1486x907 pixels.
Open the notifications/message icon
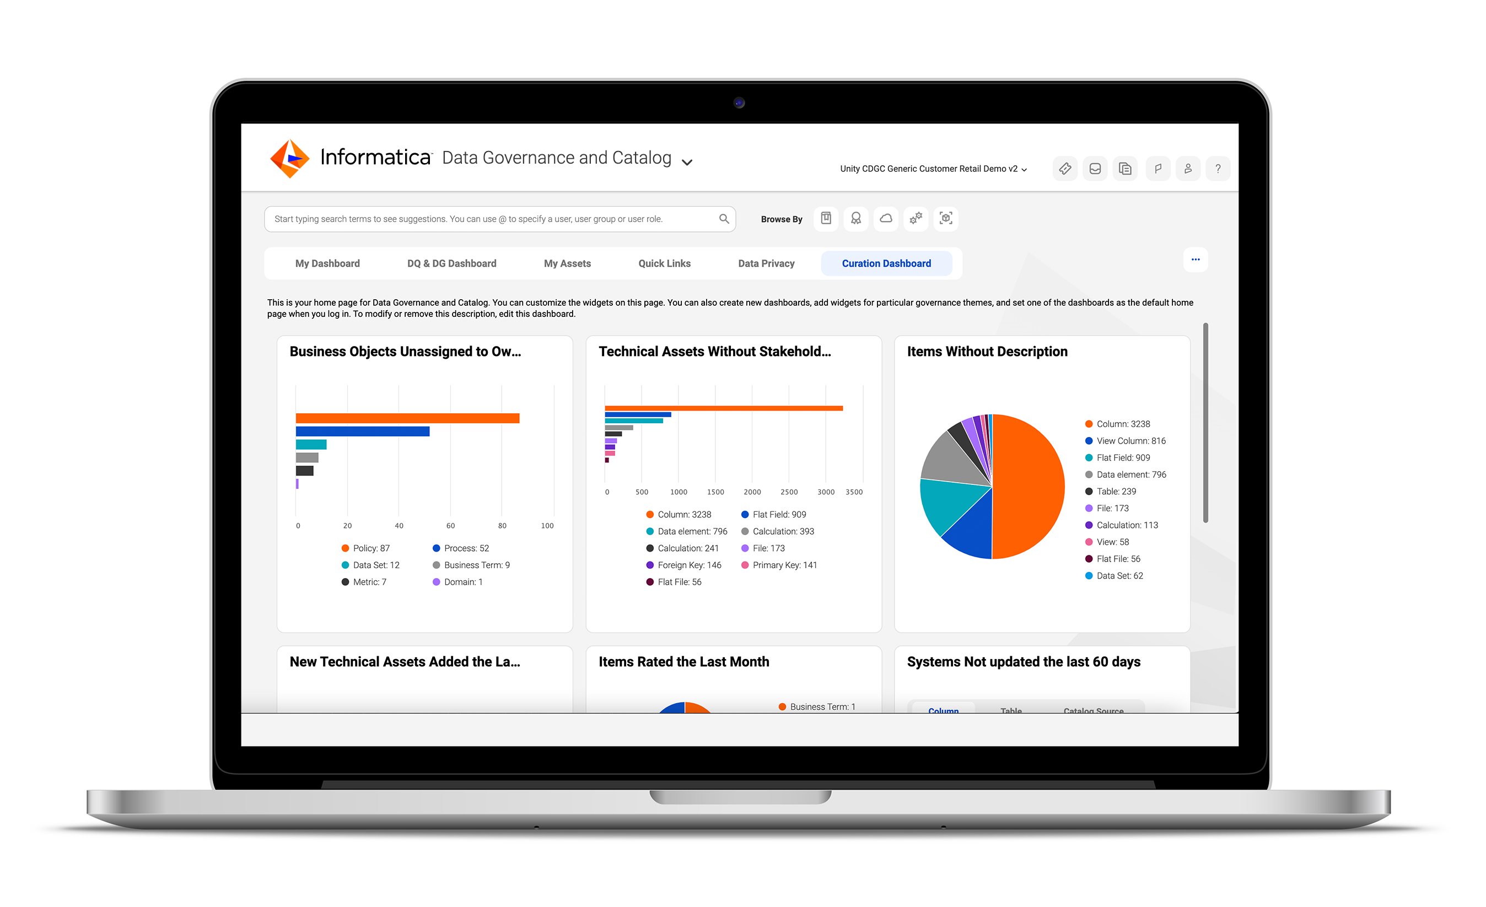(x=1095, y=166)
